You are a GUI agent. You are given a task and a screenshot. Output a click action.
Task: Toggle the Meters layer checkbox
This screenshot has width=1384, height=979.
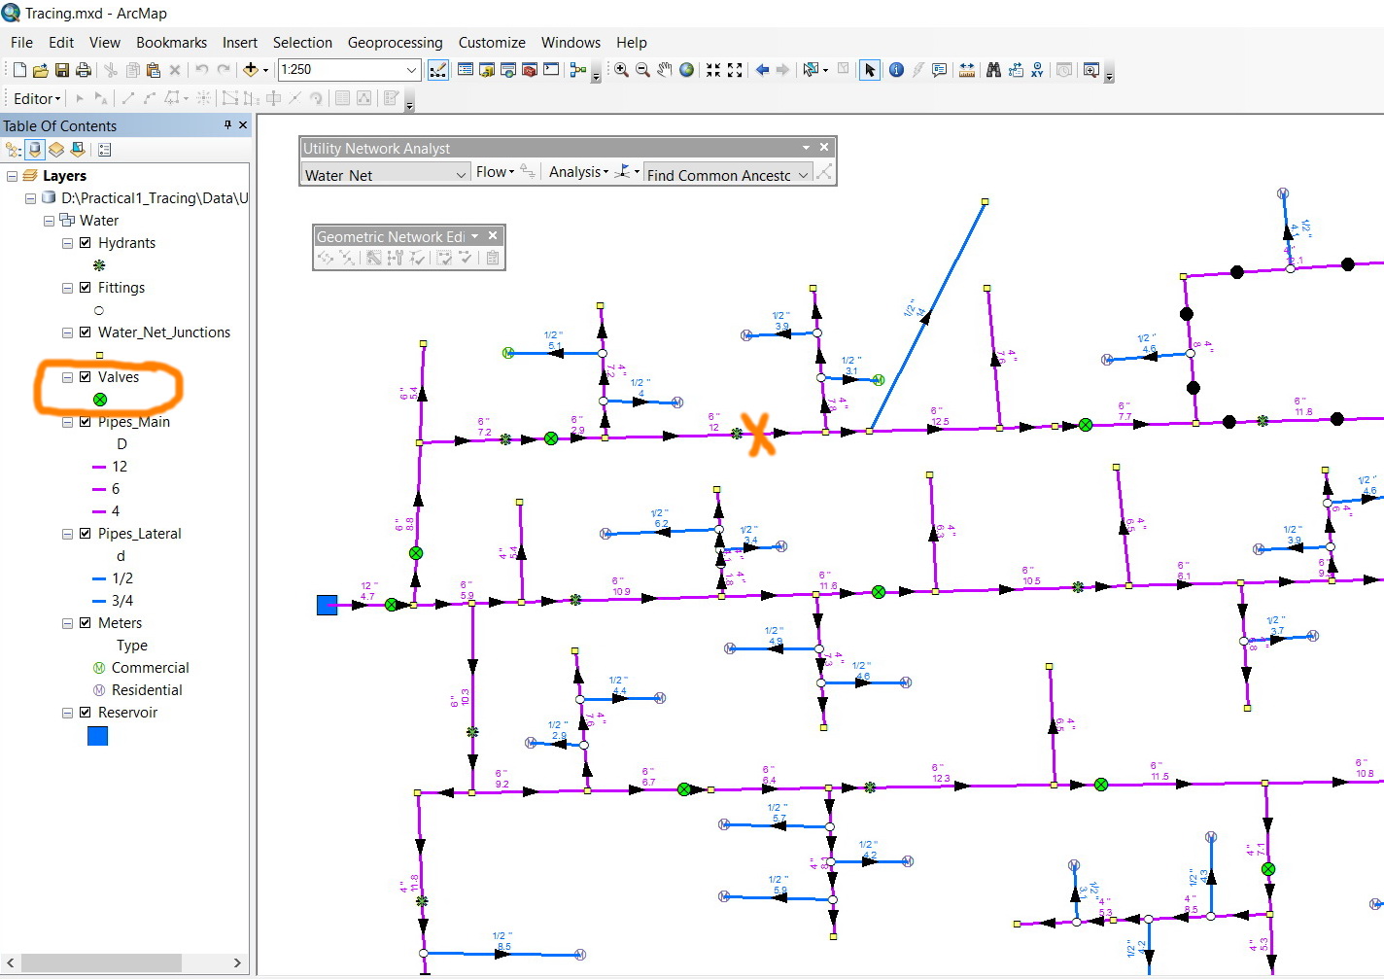tap(86, 623)
